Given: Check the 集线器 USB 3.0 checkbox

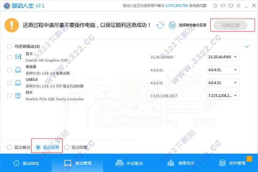Looking at the screenshot, I should pyautogui.click(x=9, y=70).
